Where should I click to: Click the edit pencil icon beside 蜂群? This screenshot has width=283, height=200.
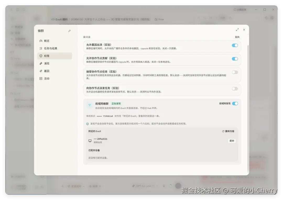point(69,31)
